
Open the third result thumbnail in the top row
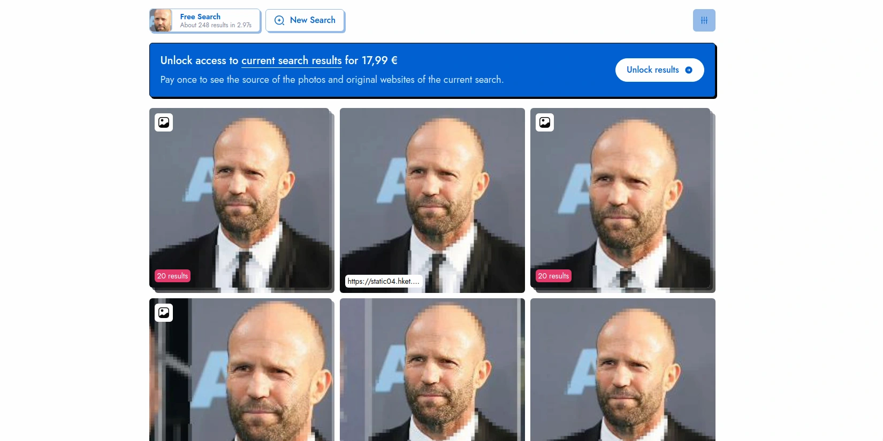(620, 198)
